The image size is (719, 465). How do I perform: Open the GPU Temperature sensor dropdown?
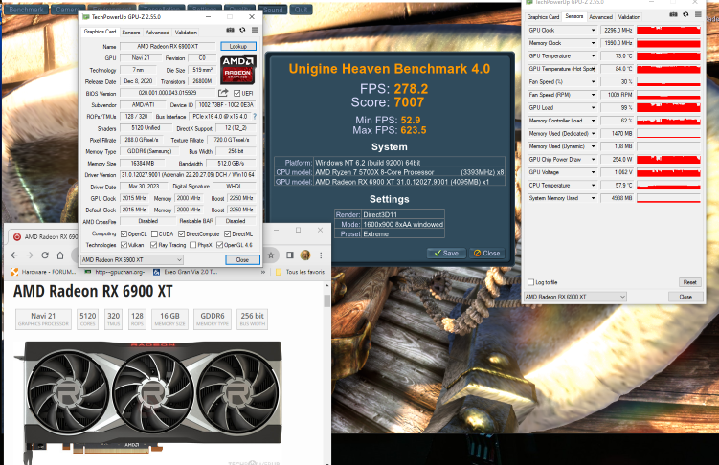coord(593,55)
